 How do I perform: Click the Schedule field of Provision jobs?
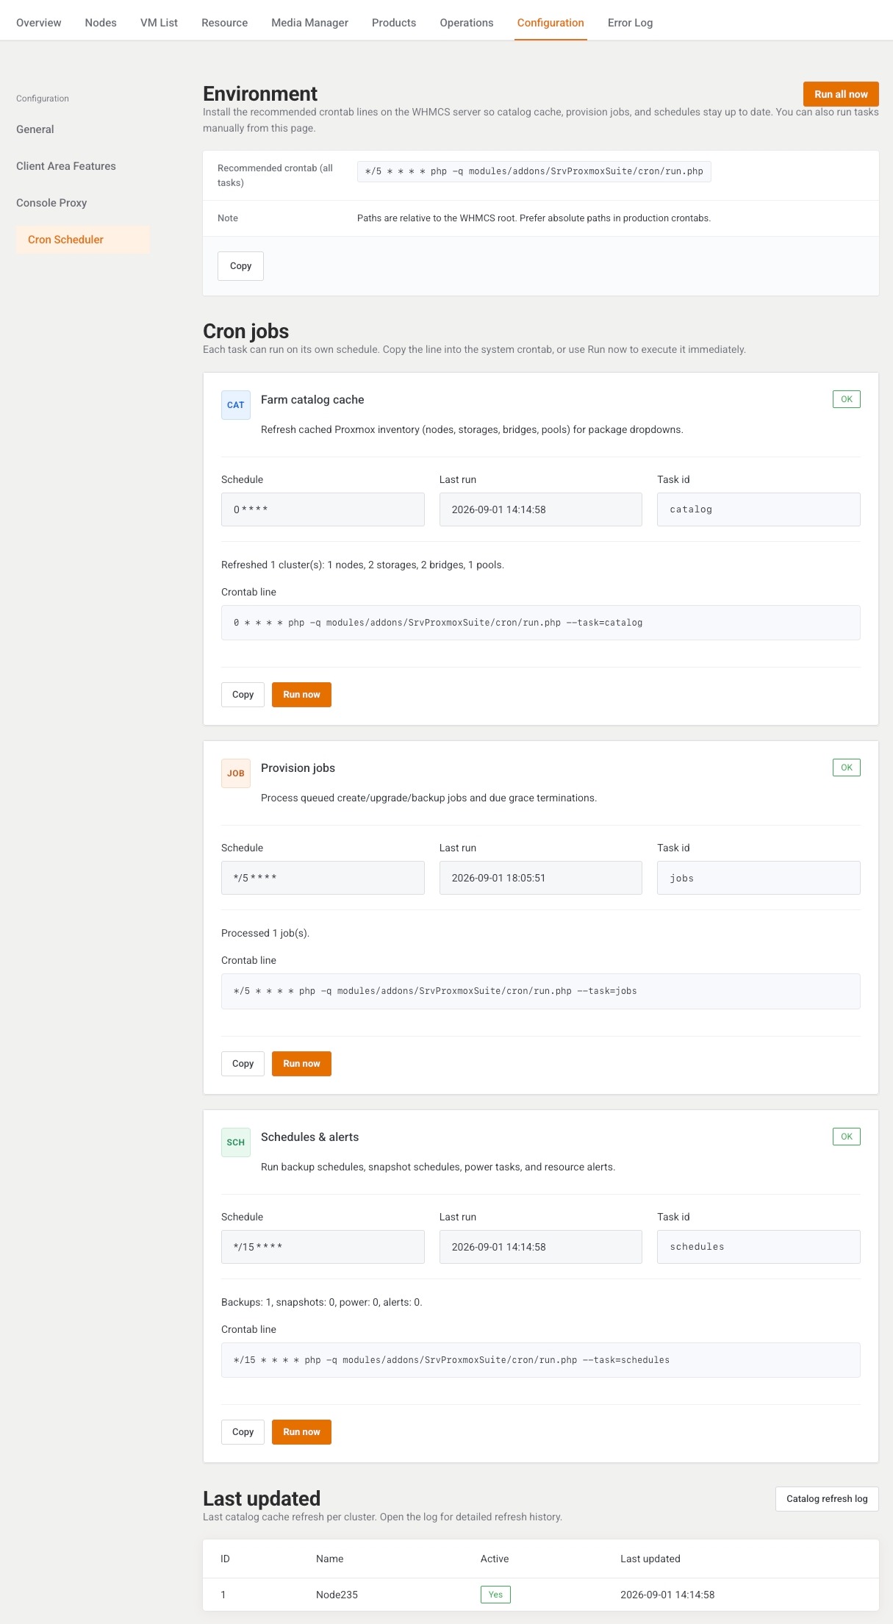(x=323, y=878)
